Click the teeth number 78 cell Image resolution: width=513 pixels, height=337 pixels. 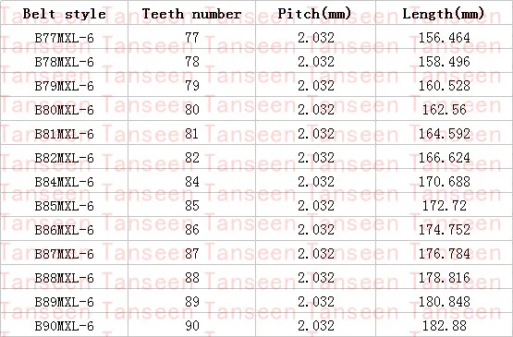click(x=192, y=62)
